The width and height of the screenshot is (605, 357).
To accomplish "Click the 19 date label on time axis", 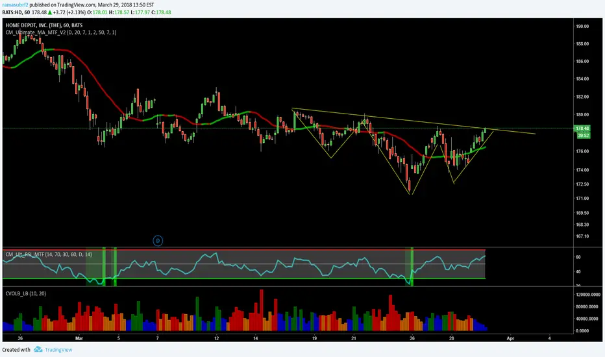I will click(x=314, y=338).
